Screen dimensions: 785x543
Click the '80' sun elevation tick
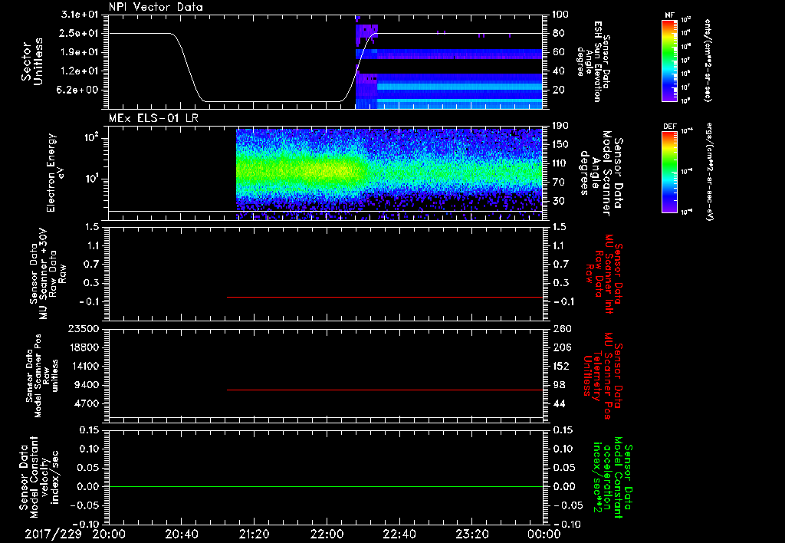point(559,33)
